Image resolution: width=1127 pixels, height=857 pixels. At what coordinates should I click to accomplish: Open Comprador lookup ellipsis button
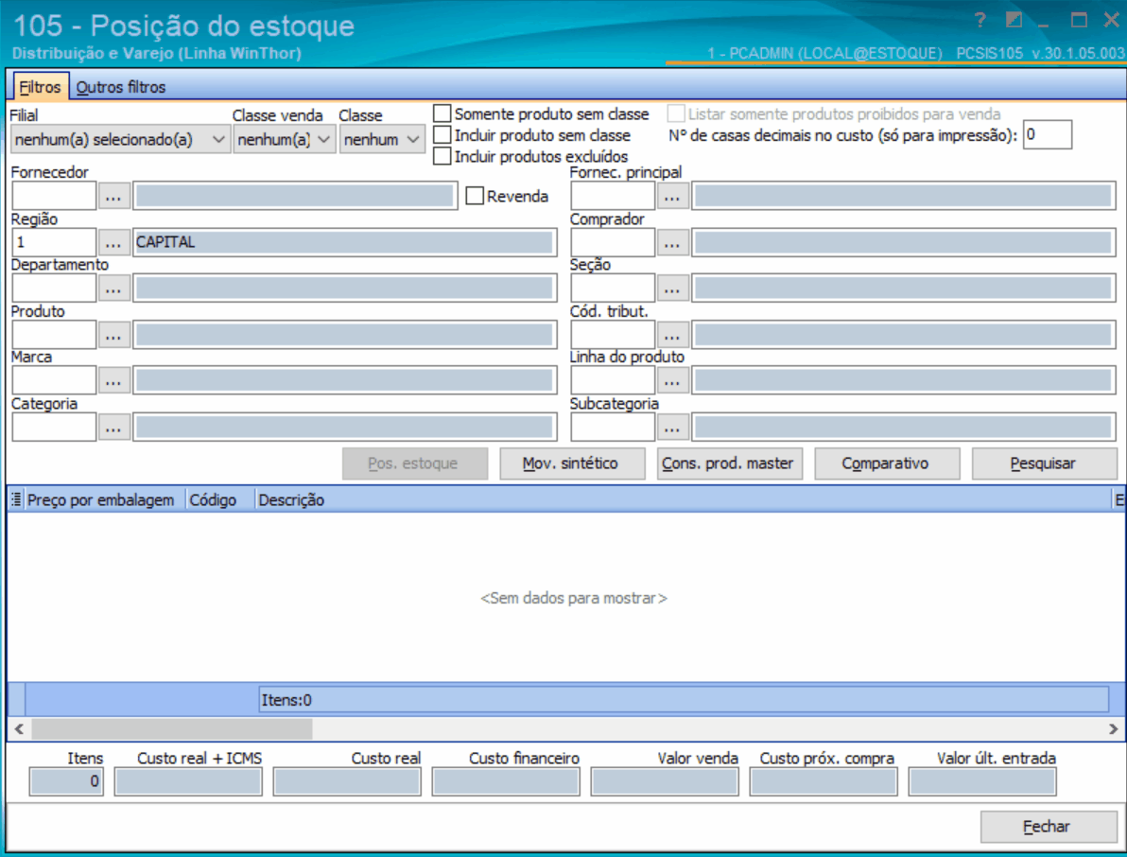(x=672, y=242)
